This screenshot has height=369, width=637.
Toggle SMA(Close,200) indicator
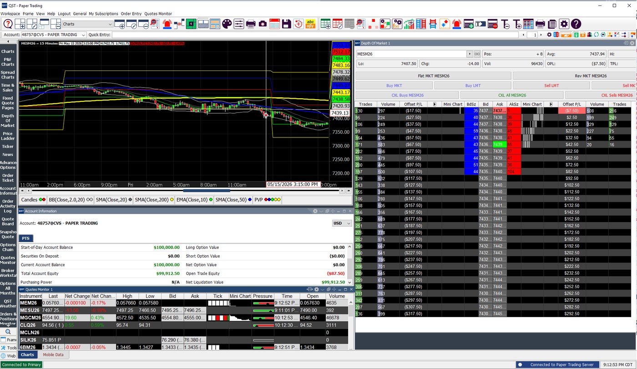click(154, 200)
